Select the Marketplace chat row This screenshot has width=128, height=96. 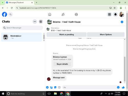[22, 37]
